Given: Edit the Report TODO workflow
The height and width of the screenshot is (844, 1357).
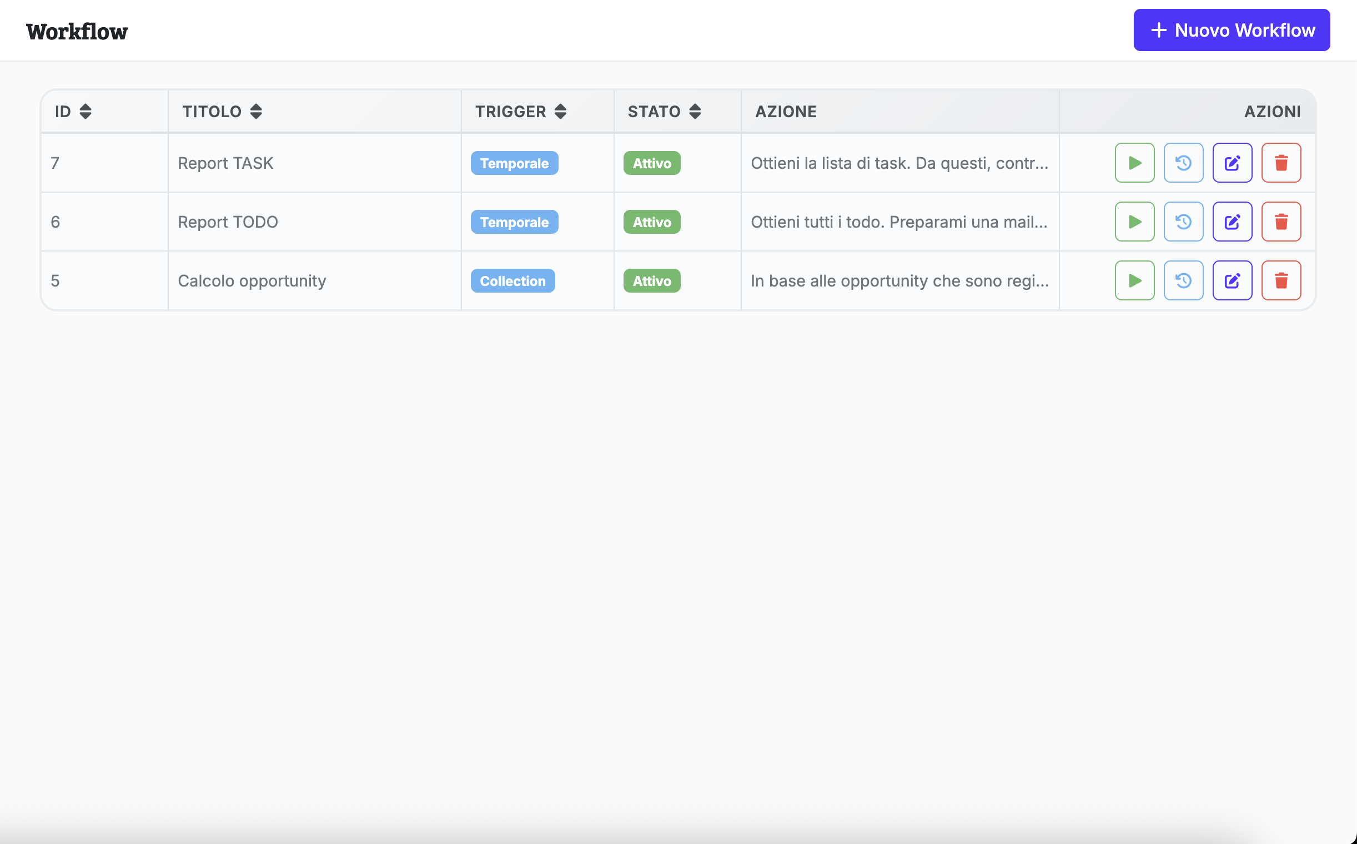Looking at the screenshot, I should [1232, 222].
